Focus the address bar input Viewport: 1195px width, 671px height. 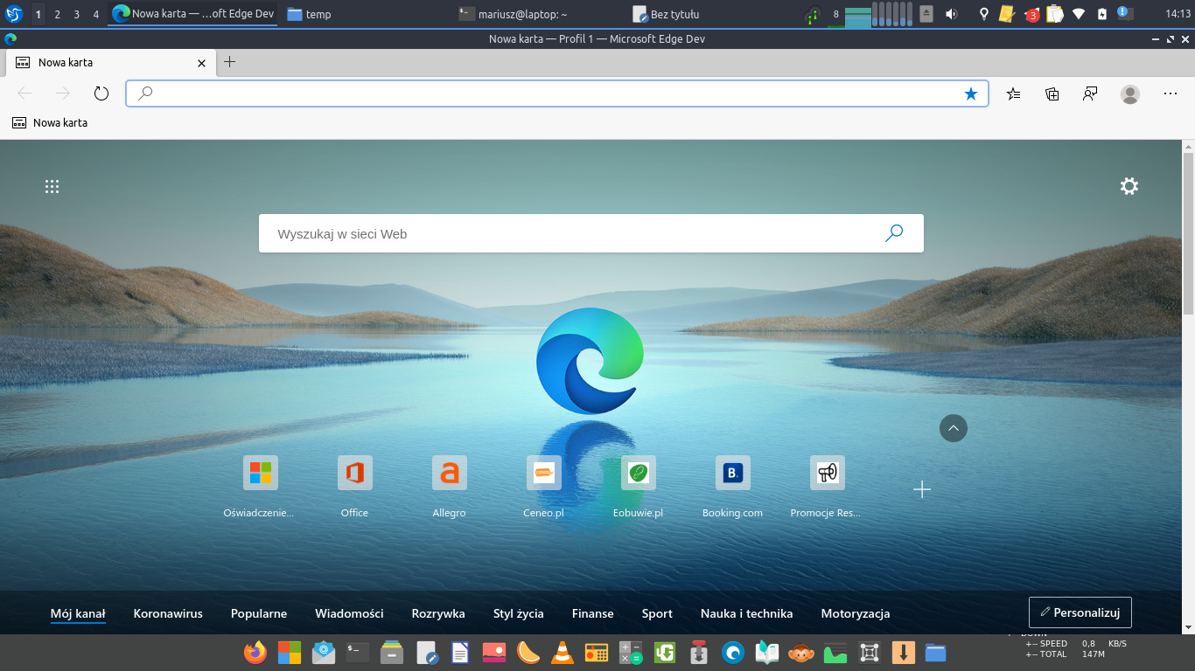557,93
